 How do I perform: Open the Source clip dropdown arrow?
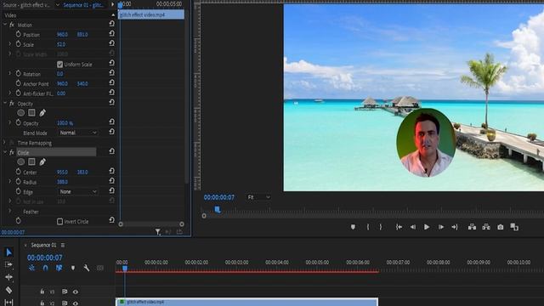coord(58,5)
